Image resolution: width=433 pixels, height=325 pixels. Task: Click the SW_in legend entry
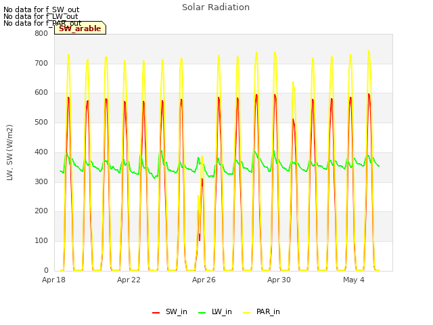pyautogui.click(x=170, y=311)
